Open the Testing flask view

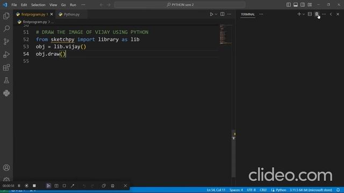(x=6, y=80)
